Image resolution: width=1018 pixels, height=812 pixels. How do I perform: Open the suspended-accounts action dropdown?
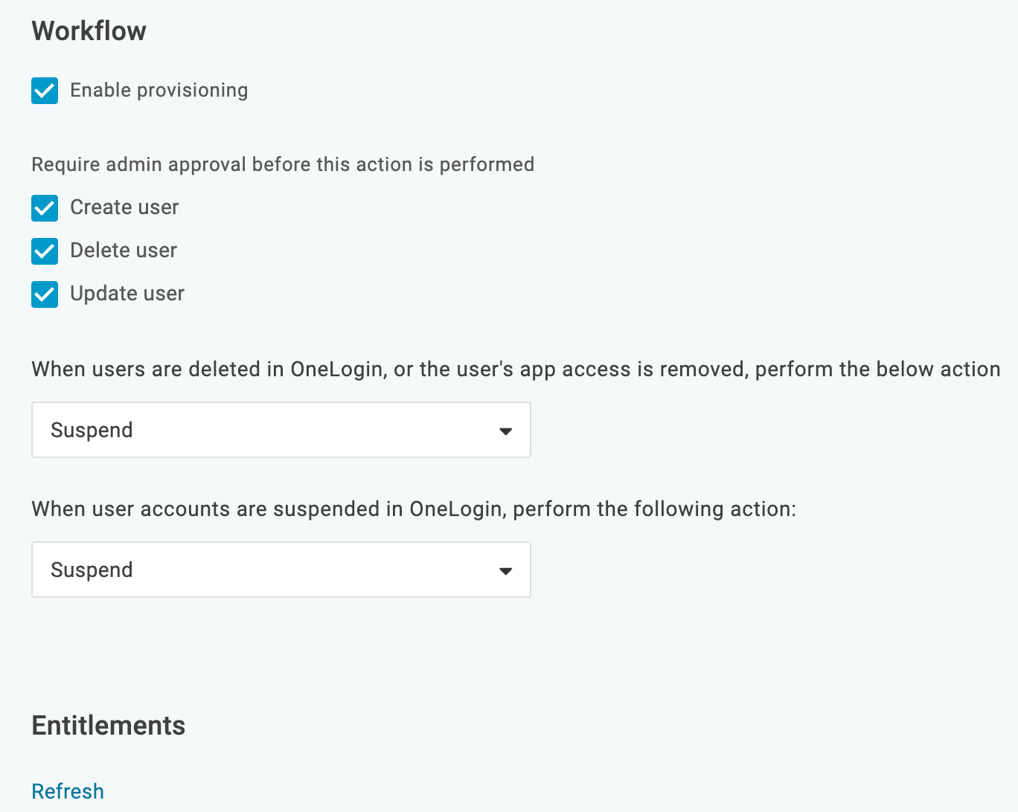(281, 570)
